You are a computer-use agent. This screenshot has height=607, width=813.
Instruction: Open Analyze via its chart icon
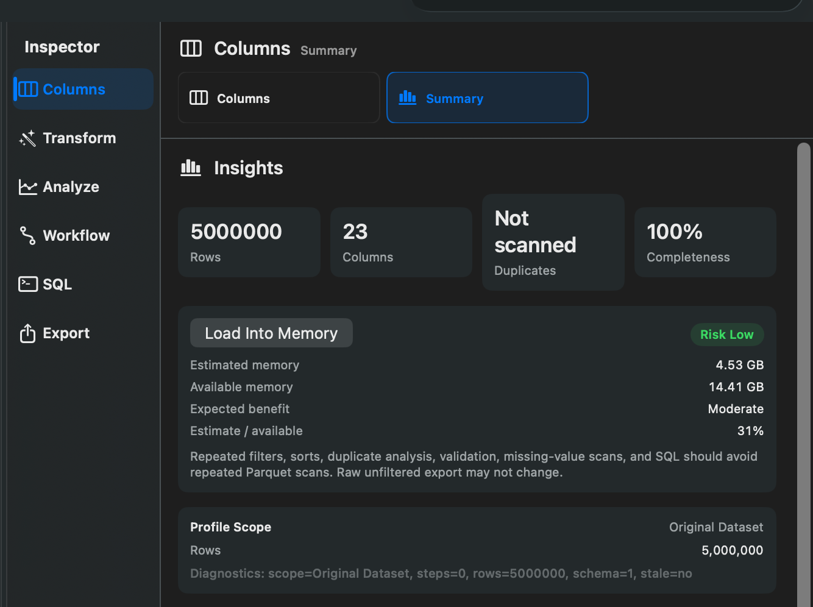(27, 187)
